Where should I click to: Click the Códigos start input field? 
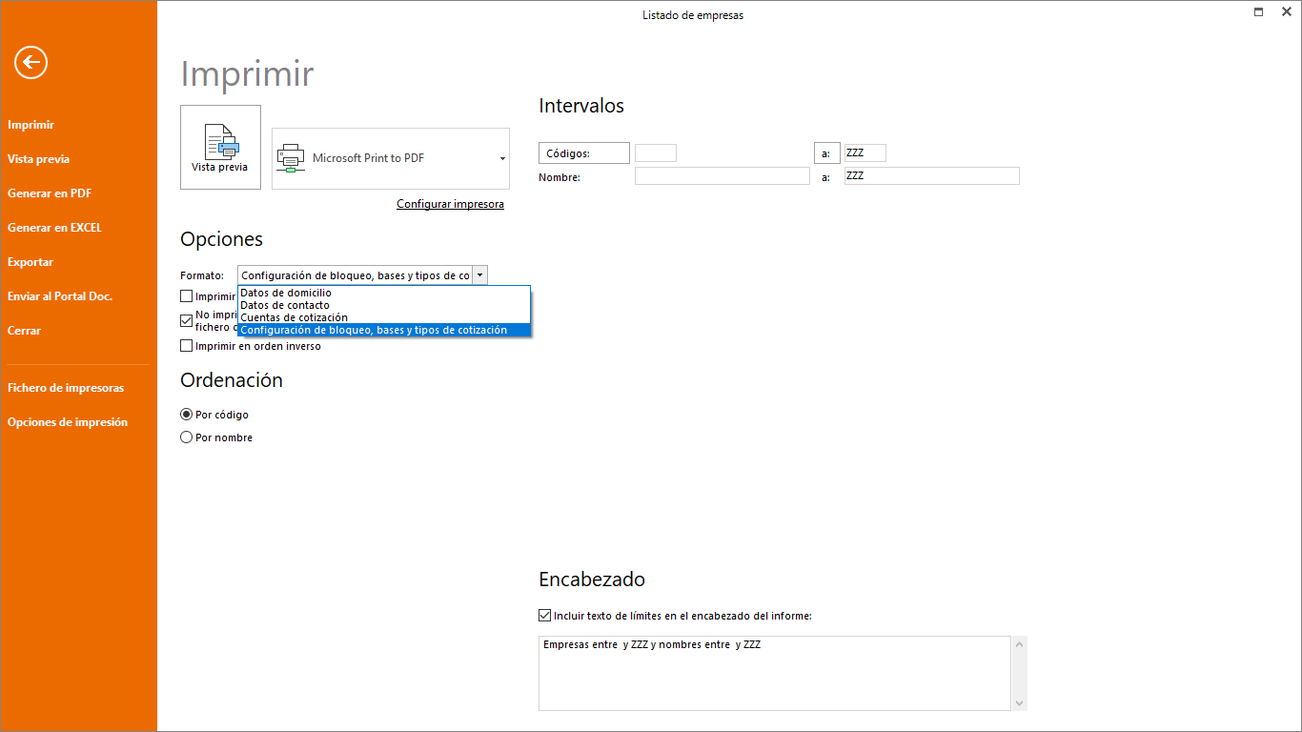click(x=656, y=153)
